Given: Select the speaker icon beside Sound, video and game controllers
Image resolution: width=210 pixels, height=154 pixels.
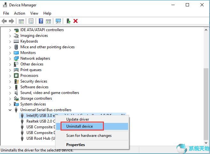Looking at the screenshot, I should click(16, 93).
